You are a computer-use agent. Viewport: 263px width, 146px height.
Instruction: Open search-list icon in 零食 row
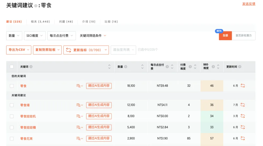click(80, 86)
